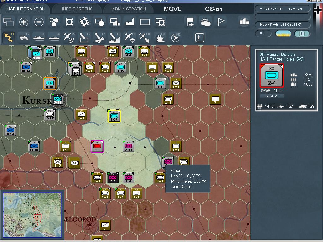Zoom out with the minus icon
Screen dimensions: 323x242
pos(39,22)
